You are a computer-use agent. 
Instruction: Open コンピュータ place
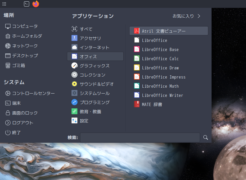(x=21, y=26)
